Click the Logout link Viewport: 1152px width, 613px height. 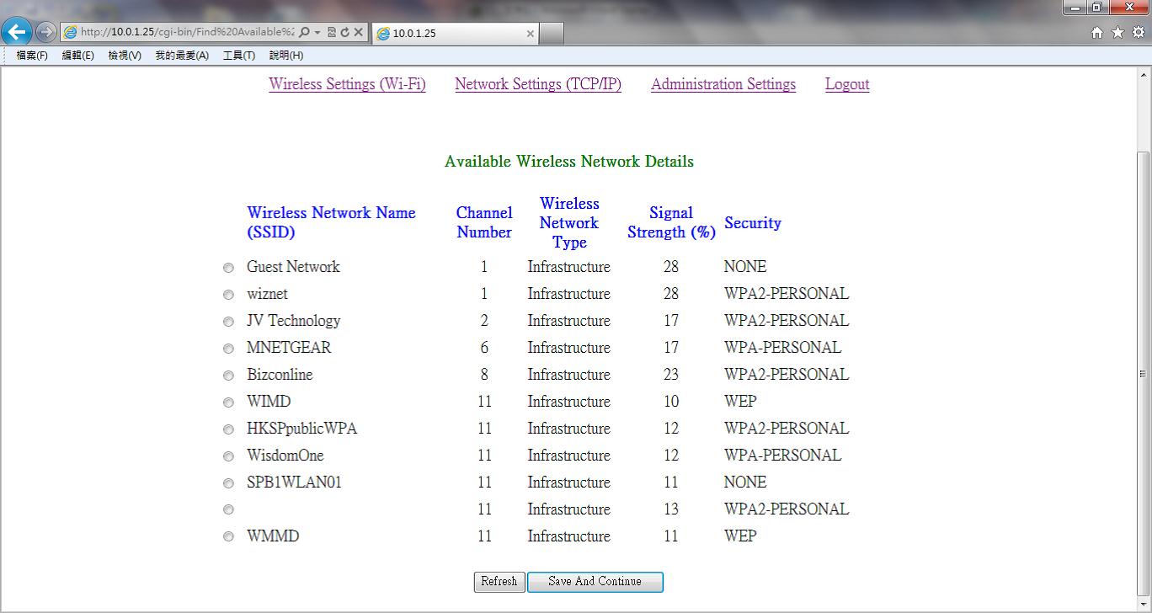847,84
